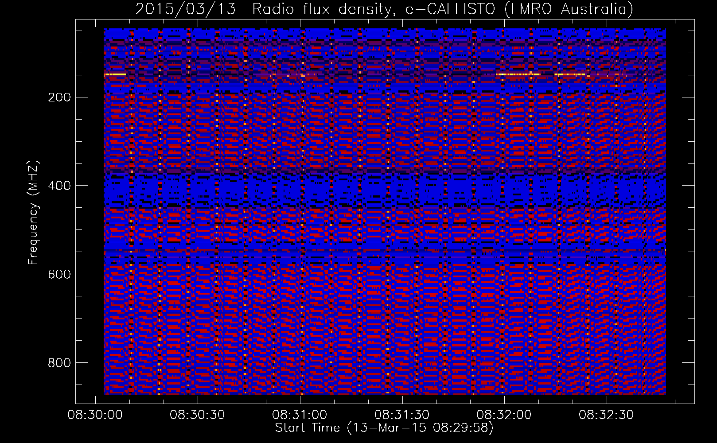Click the 08:32:30 time tick label
Image resolution: width=717 pixels, height=443 pixels.
[606, 415]
